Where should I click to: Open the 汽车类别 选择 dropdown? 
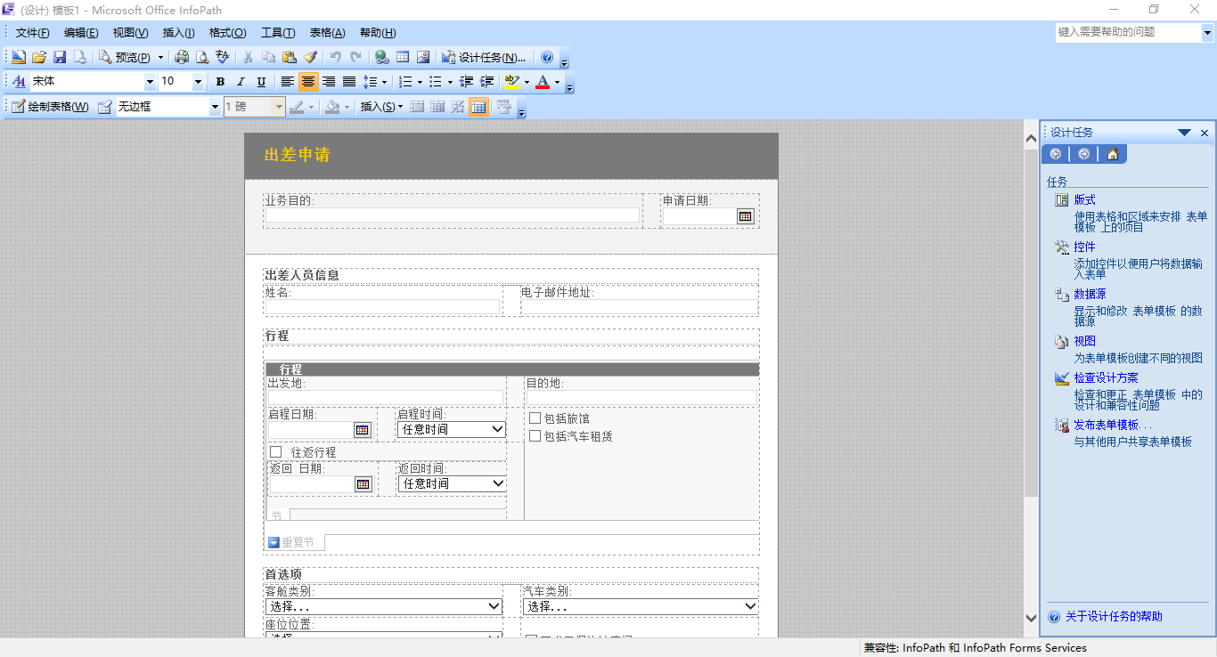click(751, 606)
